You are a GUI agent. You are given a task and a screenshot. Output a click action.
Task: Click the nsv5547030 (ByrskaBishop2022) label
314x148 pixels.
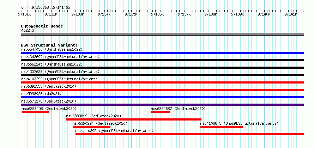pos(52,49)
